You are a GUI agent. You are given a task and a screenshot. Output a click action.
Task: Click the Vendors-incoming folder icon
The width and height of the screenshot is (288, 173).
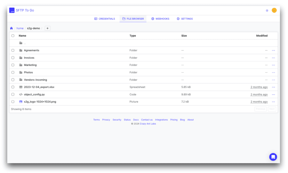(x=21, y=80)
